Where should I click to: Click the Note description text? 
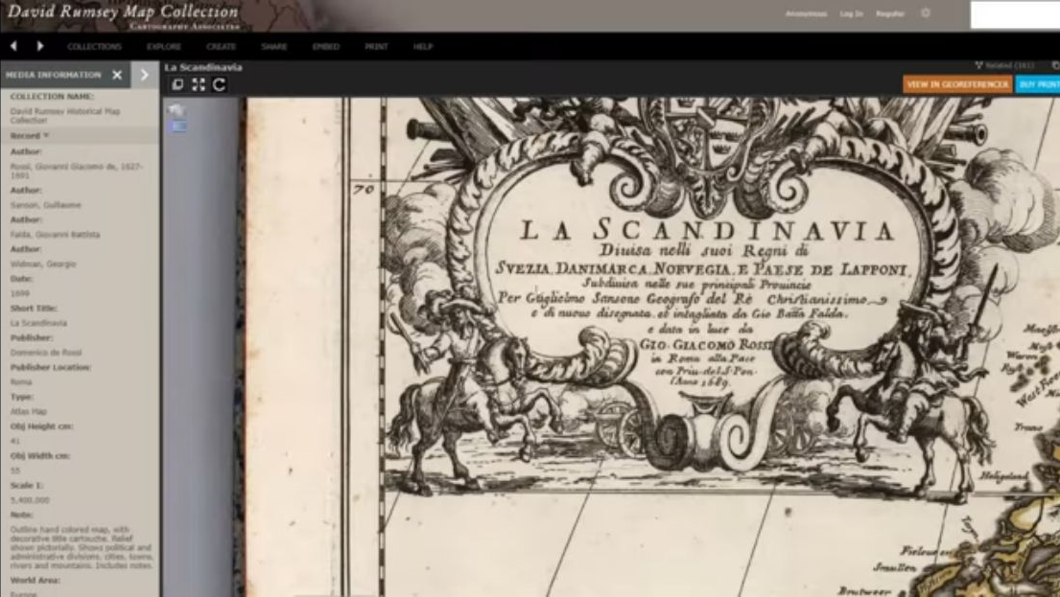pyautogui.click(x=82, y=548)
